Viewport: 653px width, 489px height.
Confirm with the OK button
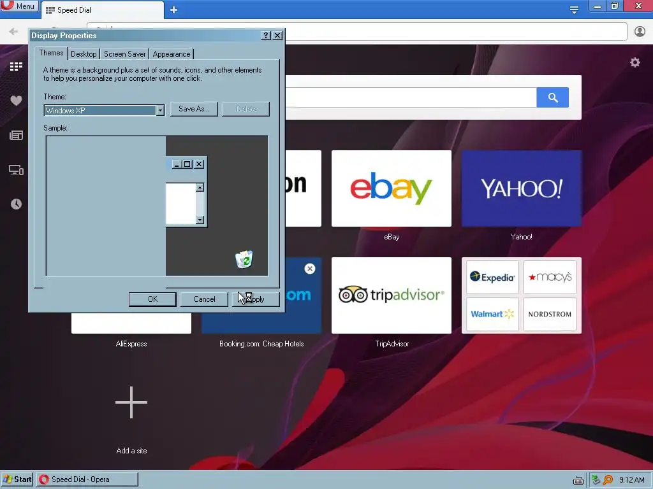coord(152,299)
